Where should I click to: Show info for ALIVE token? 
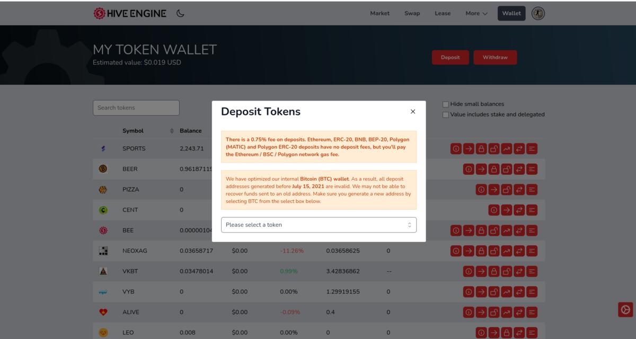tap(469, 312)
